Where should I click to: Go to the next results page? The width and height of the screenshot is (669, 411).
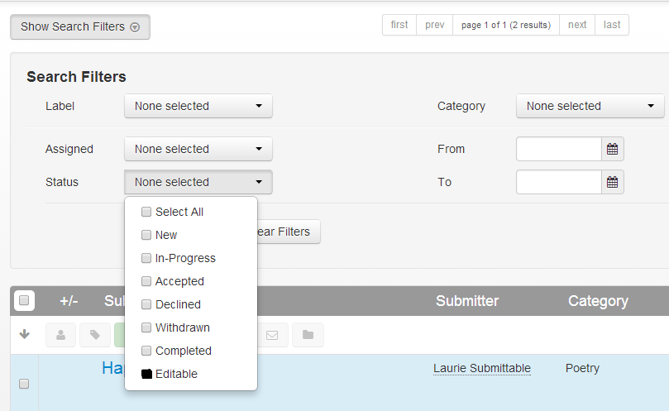point(577,25)
